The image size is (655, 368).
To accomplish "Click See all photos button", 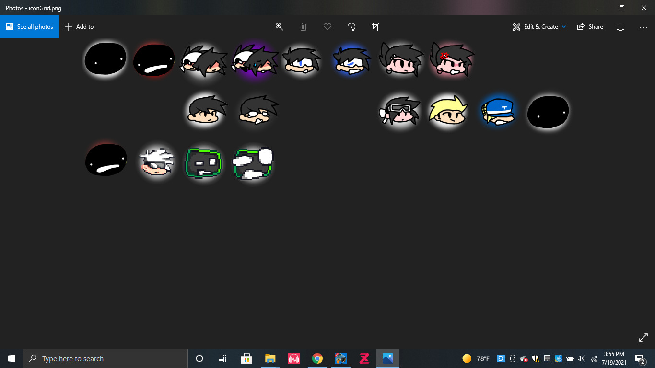I will pyautogui.click(x=30, y=27).
